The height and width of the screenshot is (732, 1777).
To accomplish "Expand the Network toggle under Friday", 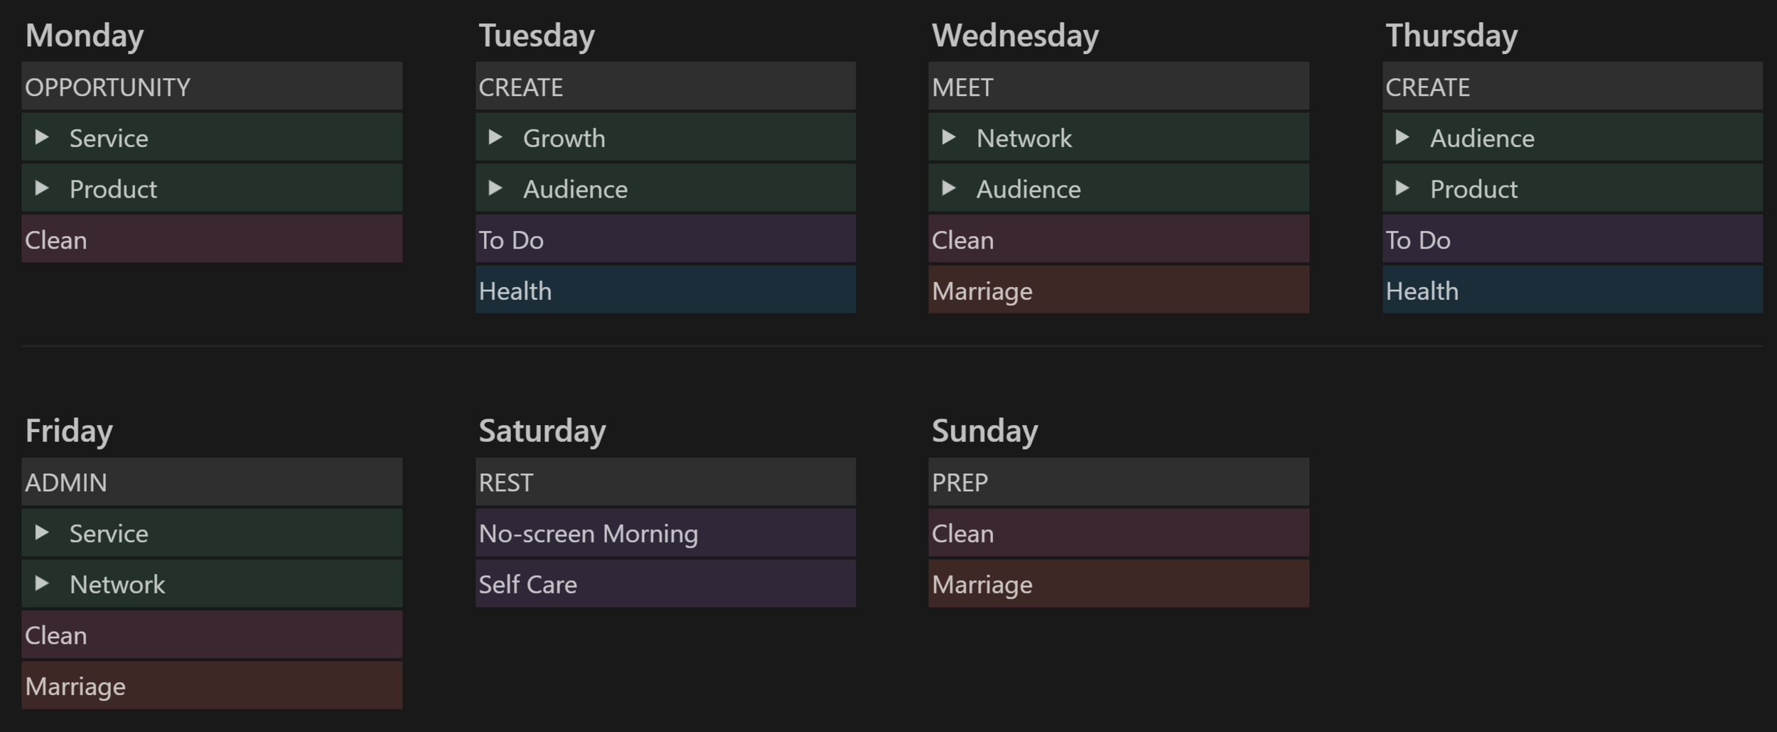I will (x=42, y=583).
